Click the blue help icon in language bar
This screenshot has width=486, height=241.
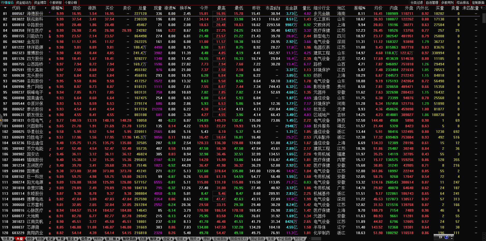click(x=446, y=237)
